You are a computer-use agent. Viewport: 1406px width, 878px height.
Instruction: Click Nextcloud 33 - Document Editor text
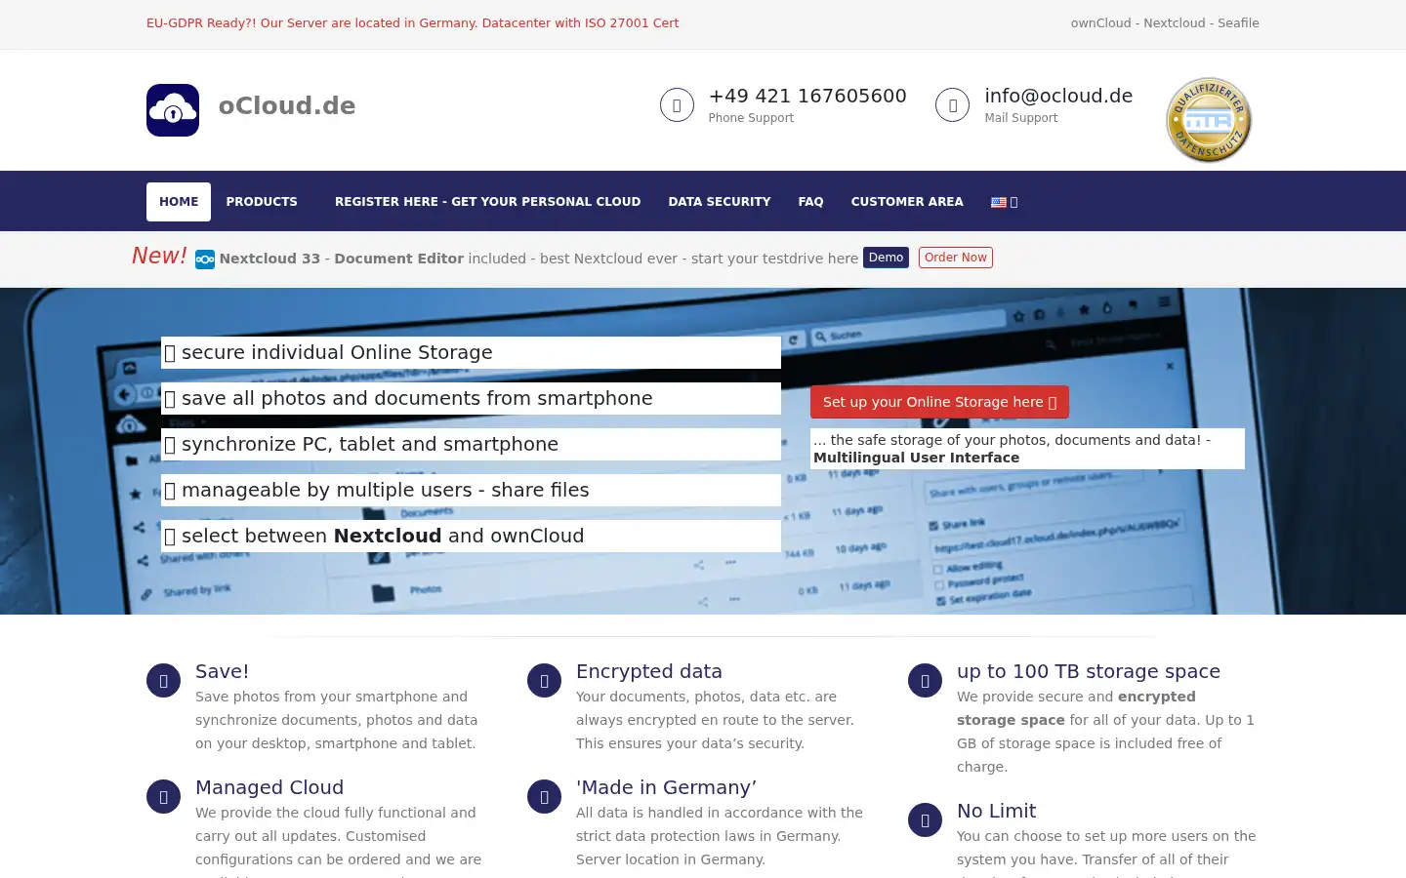(342, 259)
